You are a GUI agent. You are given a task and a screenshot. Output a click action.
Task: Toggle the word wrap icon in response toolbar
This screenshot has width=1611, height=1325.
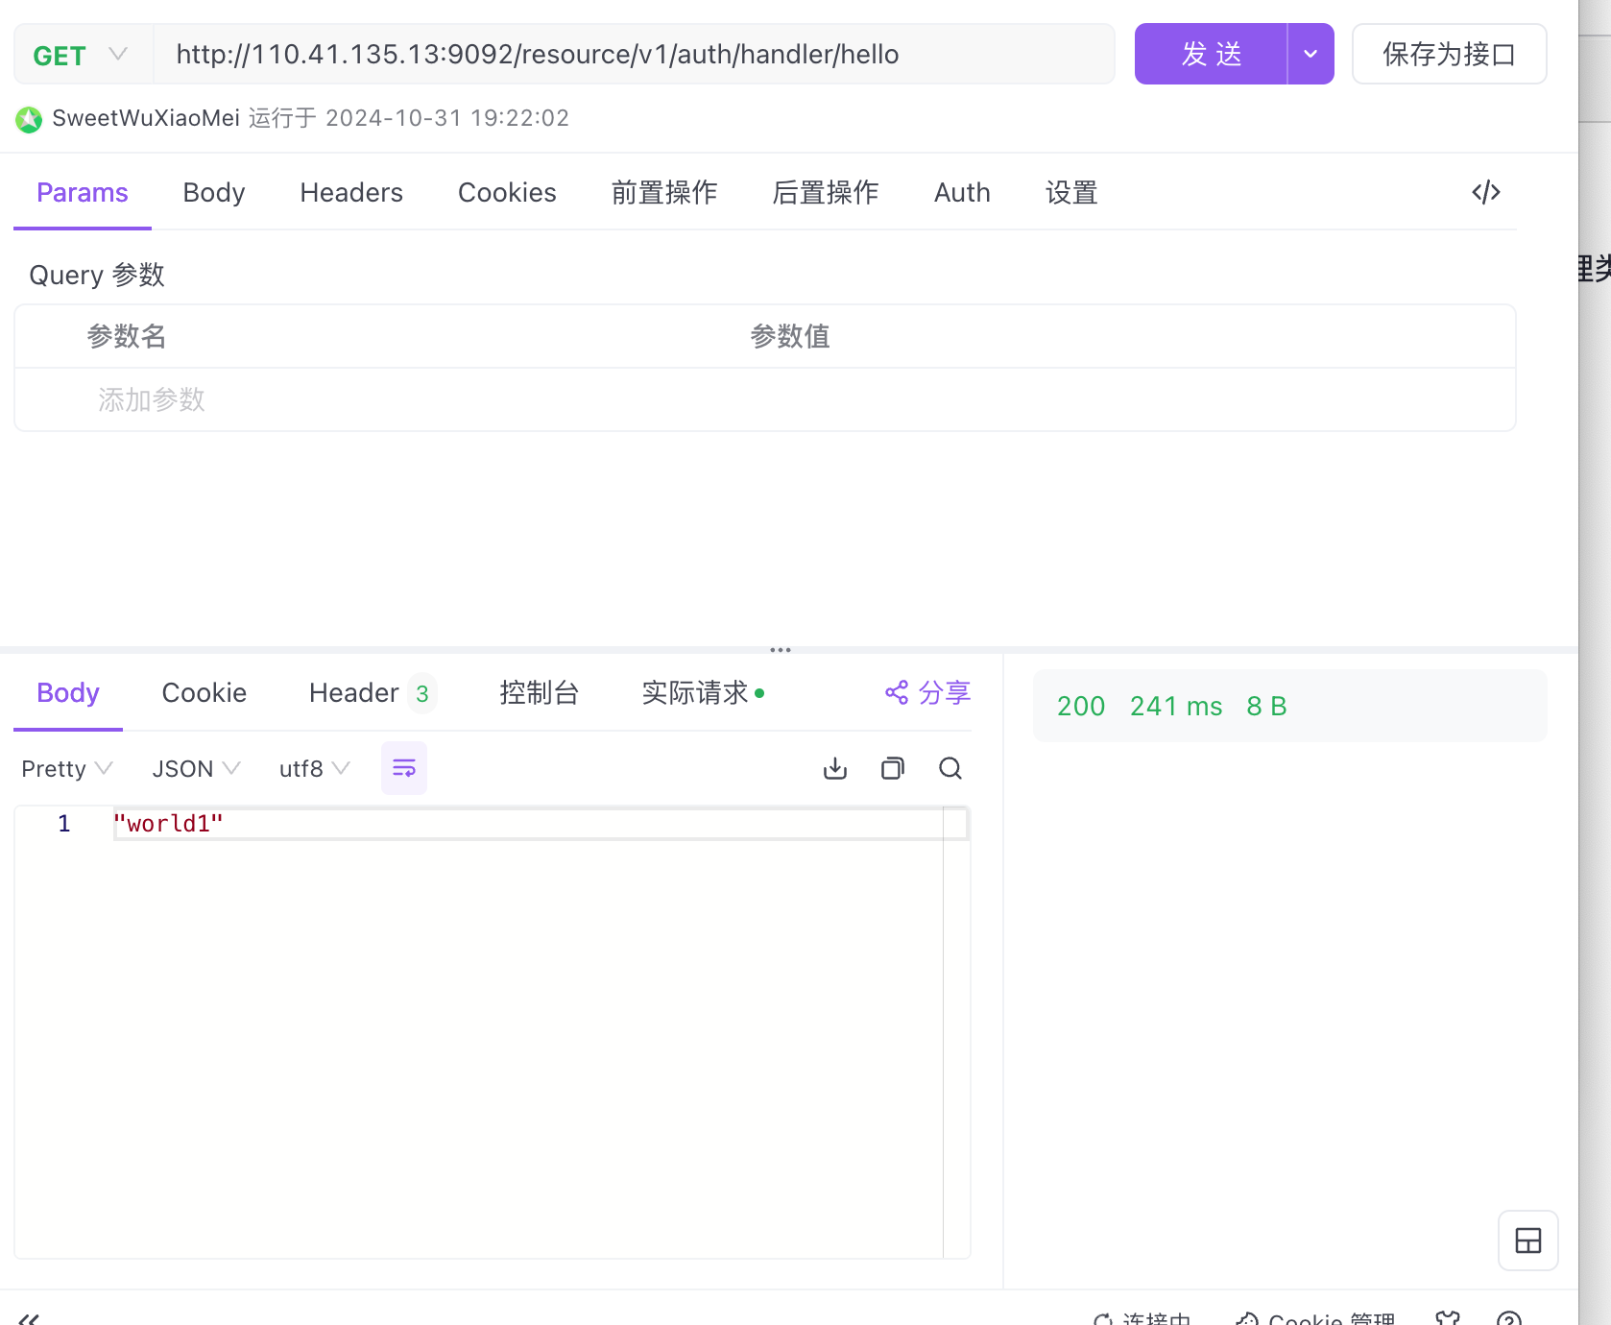click(x=404, y=768)
